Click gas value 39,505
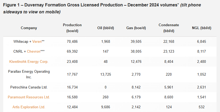Image resolution: width=220 pixels, height=112 pixels. (x=136, y=41)
